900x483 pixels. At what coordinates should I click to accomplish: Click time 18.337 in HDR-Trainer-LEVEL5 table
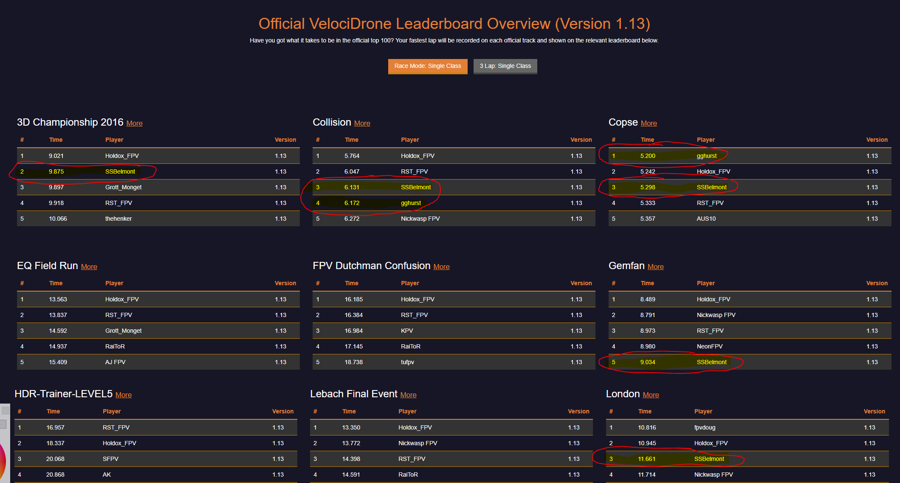55,443
